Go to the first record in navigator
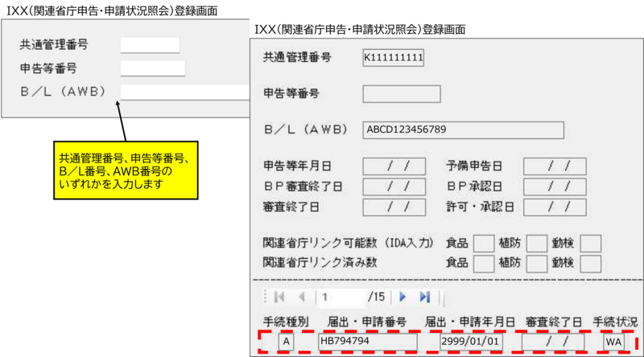Image resolution: width=644 pixels, height=357 pixels. (279, 297)
